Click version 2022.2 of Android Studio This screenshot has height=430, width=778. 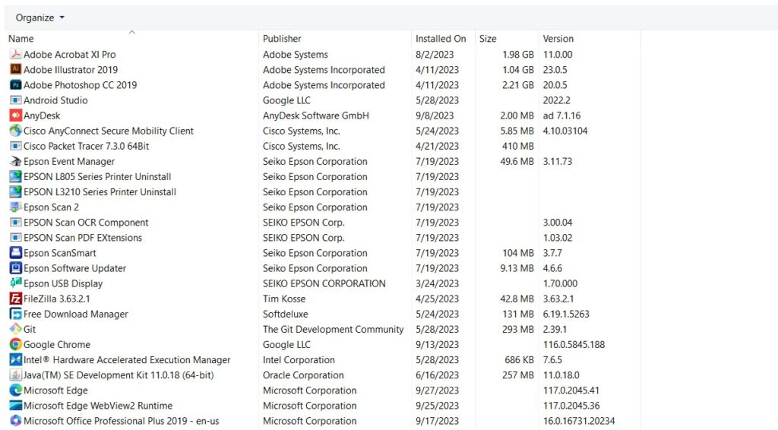coord(557,100)
